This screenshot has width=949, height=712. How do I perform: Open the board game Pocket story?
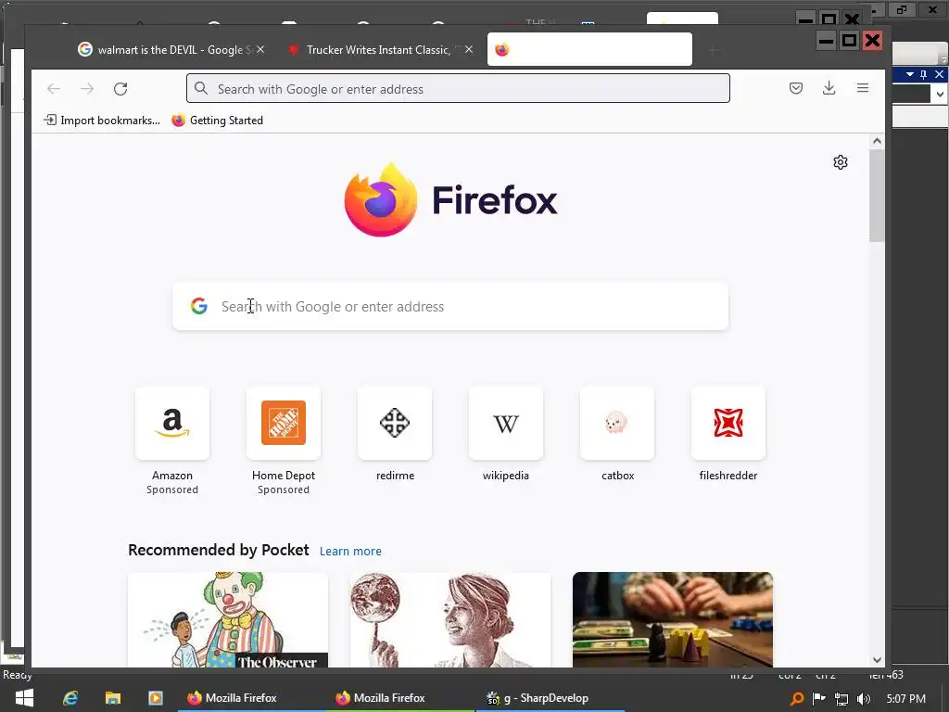(673, 619)
